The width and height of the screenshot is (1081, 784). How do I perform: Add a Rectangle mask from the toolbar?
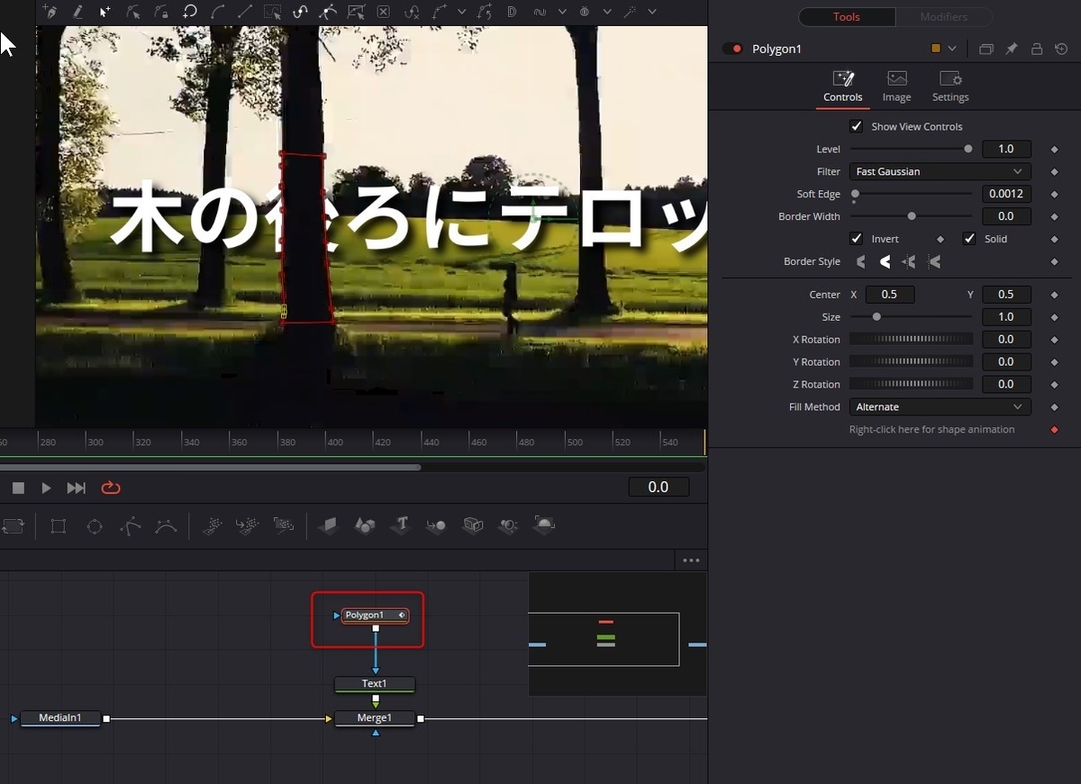coord(59,526)
